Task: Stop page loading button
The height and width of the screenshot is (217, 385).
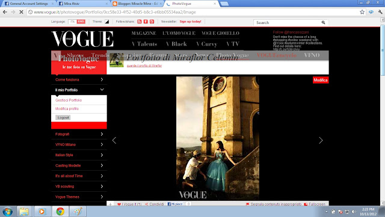Action: coord(21,12)
